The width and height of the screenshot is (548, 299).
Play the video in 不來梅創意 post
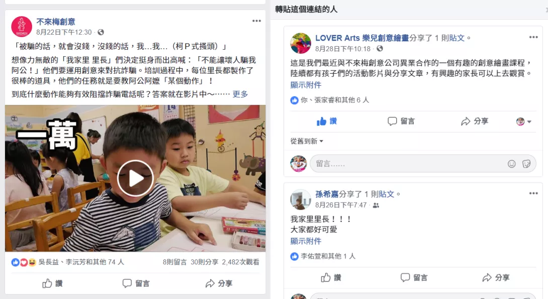[135, 178]
